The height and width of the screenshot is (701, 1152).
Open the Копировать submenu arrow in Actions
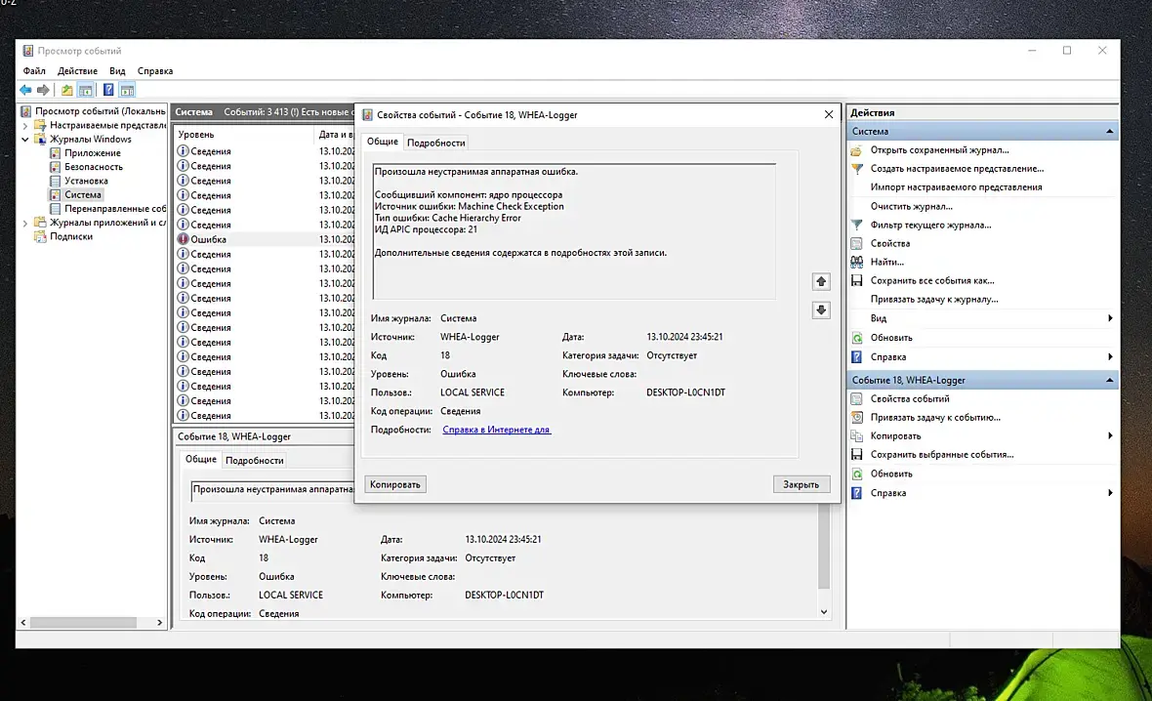(1110, 435)
